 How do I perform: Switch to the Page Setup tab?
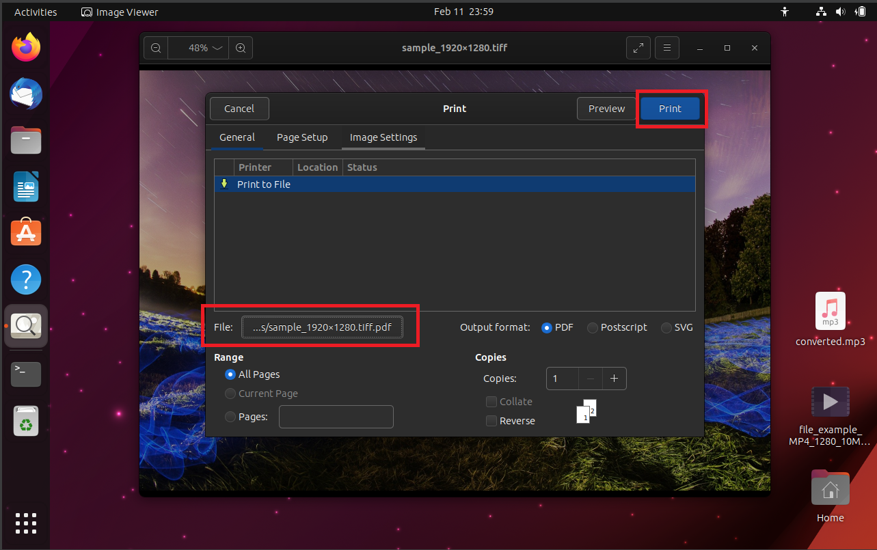(x=301, y=137)
